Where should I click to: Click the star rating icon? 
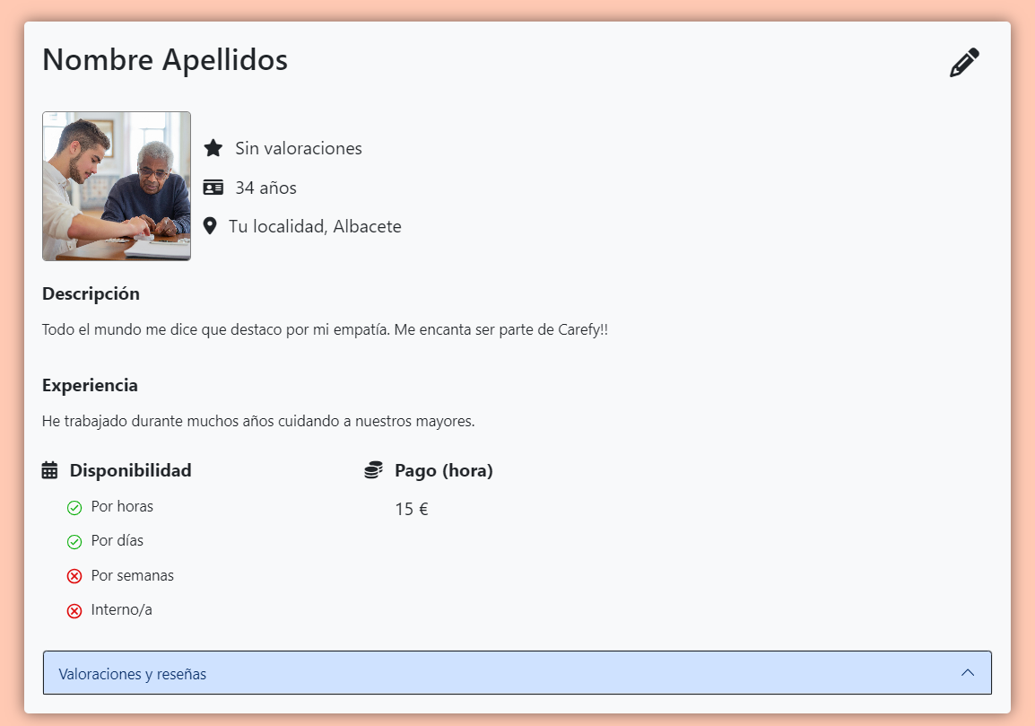point(213,147)
